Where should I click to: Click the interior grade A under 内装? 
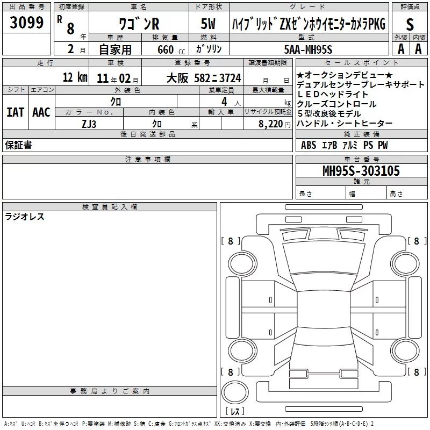(418, 48)
